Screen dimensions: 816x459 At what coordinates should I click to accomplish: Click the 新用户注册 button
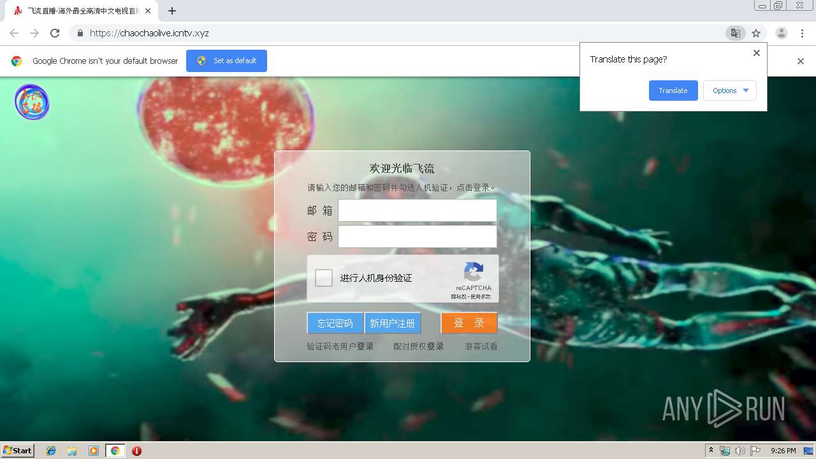pos(393,323)
